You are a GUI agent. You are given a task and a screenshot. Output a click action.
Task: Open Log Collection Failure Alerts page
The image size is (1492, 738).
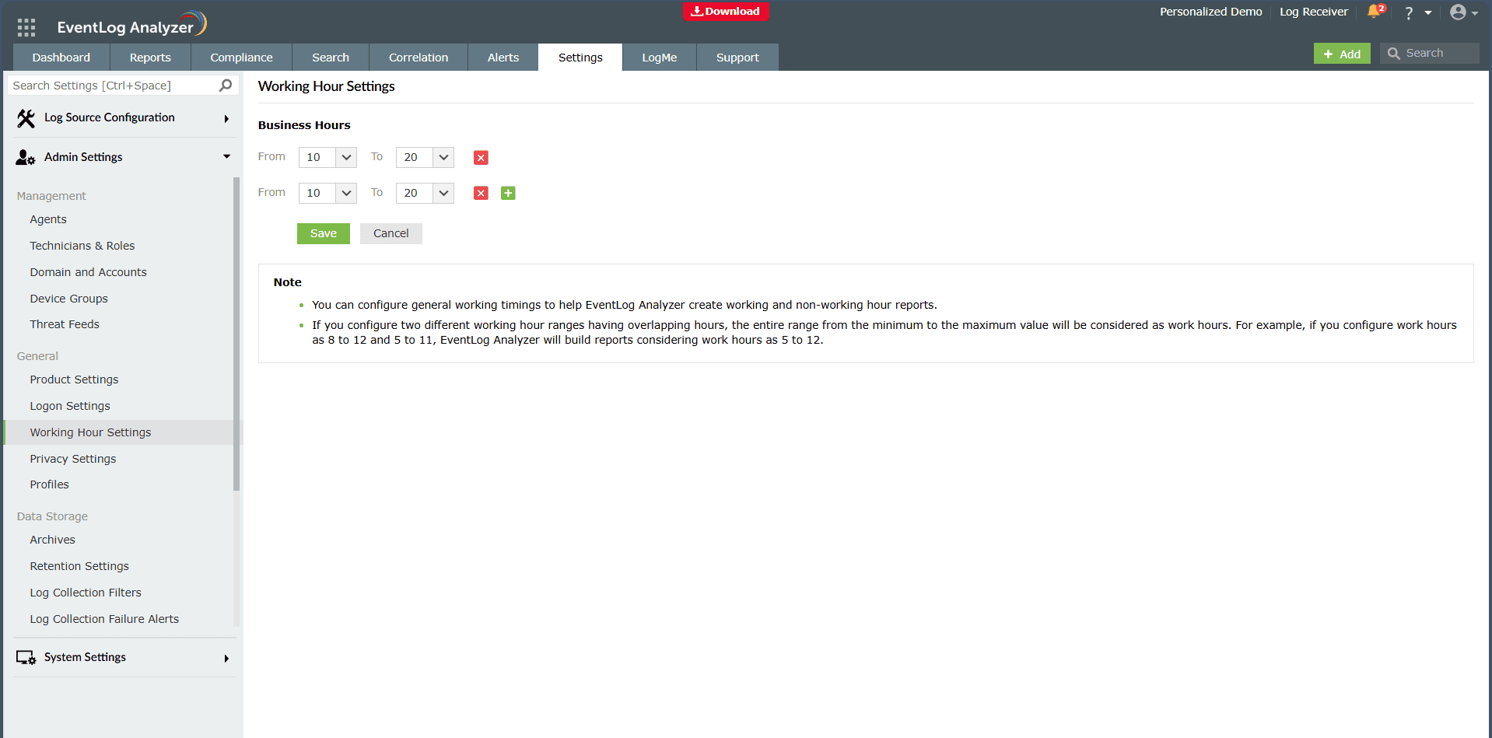click(x=104, y=620)
